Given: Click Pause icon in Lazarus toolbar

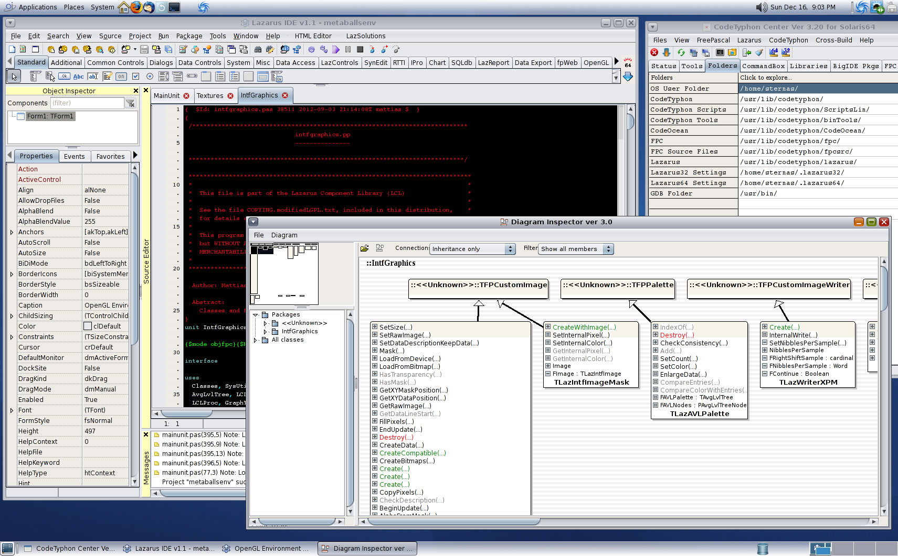Looking at the screenshot, I should (x=348, y=49).
